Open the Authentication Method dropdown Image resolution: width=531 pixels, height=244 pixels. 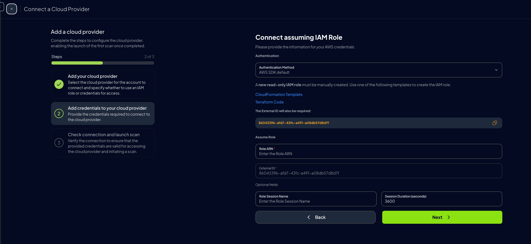[379, 70]
